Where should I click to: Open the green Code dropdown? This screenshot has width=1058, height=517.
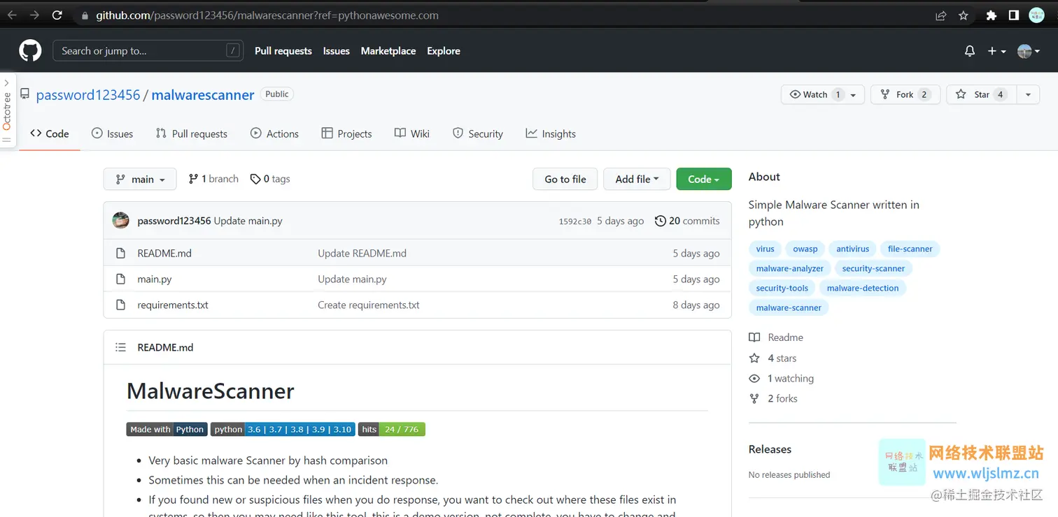tap(704, 179)
